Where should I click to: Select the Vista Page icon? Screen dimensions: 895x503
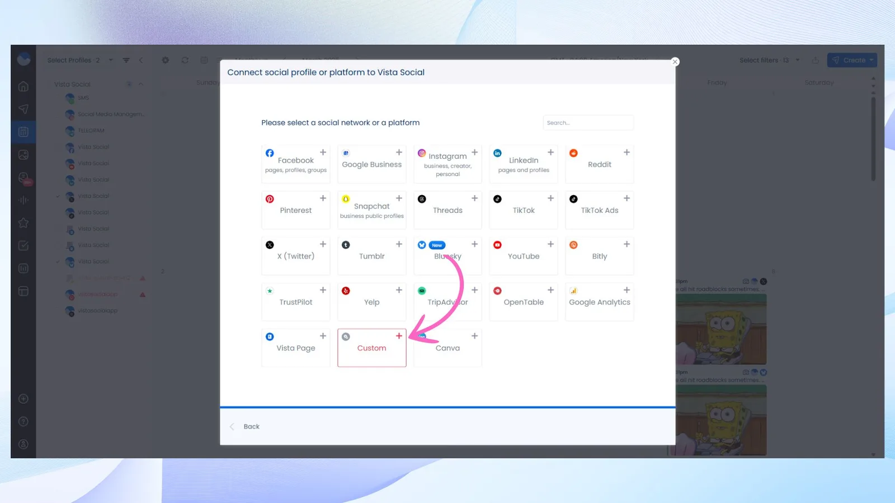pos(270,336)
